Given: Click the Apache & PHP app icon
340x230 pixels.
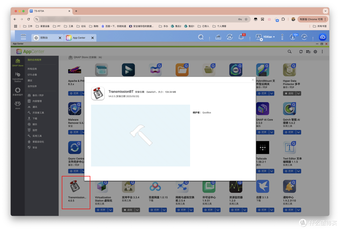Looking at the screenshot, I should (75, 70).
